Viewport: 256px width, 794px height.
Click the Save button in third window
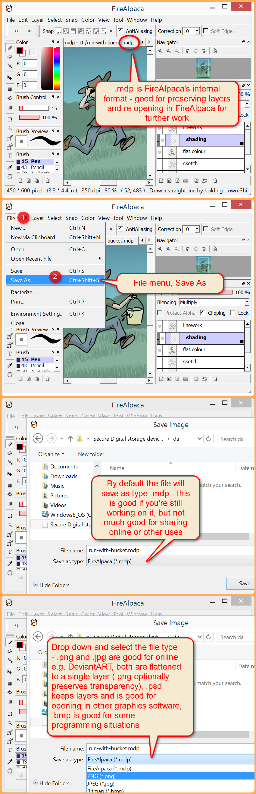coord(241,583)
